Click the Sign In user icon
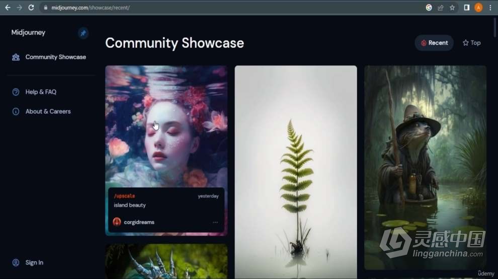 coord(16,262)
